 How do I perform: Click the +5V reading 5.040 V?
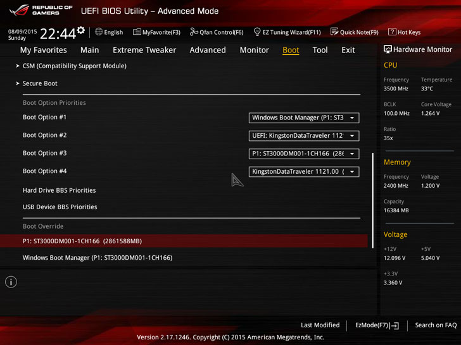click(430, 258)
